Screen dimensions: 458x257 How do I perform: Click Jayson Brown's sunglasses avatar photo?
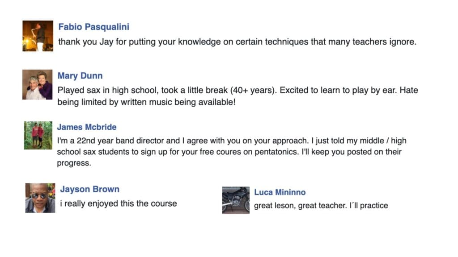40,198
